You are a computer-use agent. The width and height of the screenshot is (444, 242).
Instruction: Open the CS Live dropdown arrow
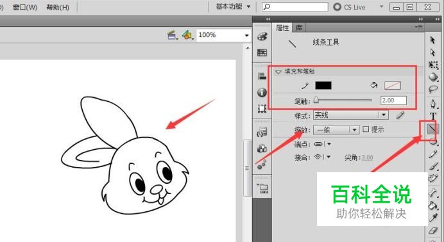381,6
